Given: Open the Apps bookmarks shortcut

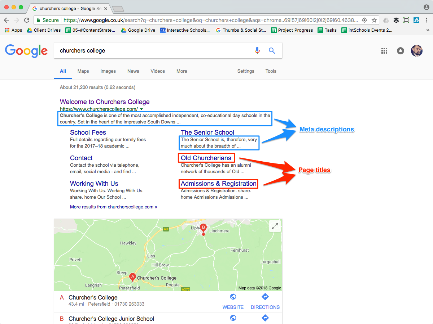Looking at the screenshot, I should 13,30.
